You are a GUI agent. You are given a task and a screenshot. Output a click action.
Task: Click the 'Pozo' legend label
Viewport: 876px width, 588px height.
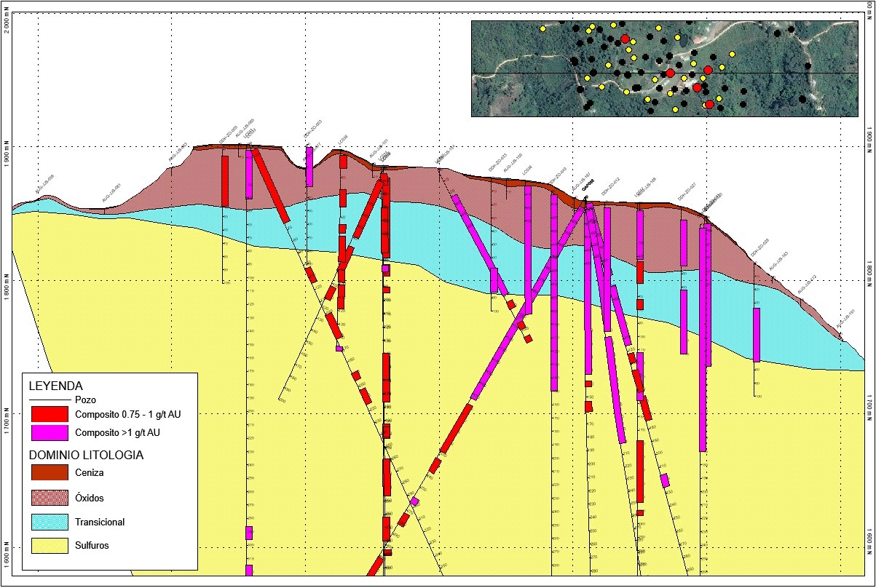click(85, 400)
